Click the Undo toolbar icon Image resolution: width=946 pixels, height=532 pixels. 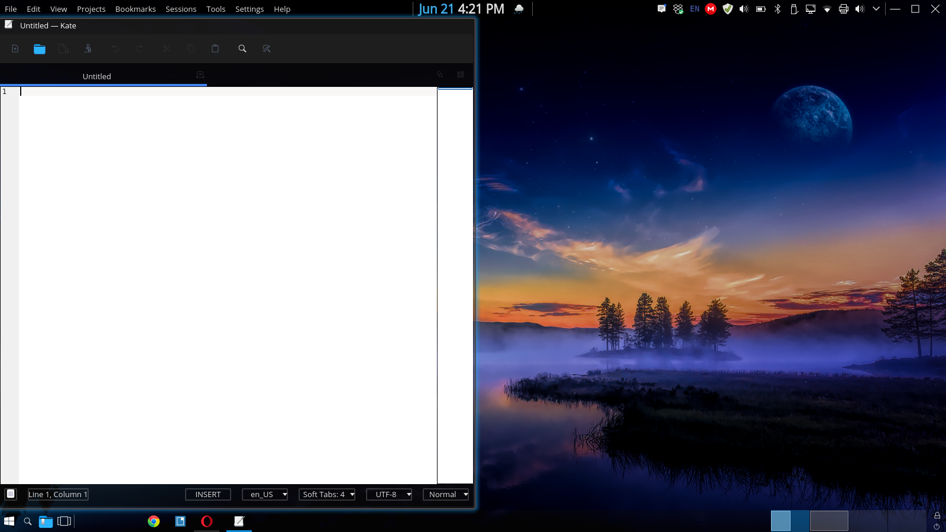click(115, 48)
